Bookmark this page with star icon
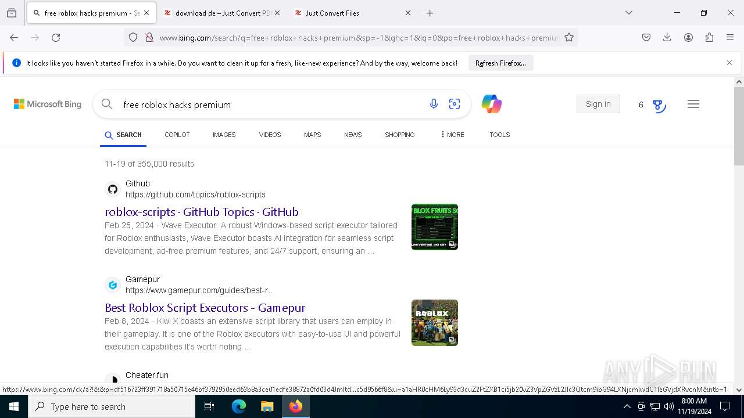 pos(569,37)
